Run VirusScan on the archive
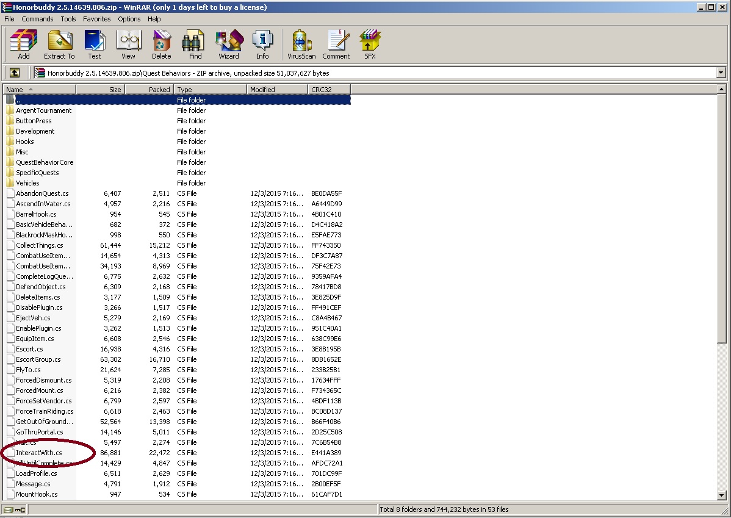The width and height of the screenshot is (731, 518). (x=301, y=45)
